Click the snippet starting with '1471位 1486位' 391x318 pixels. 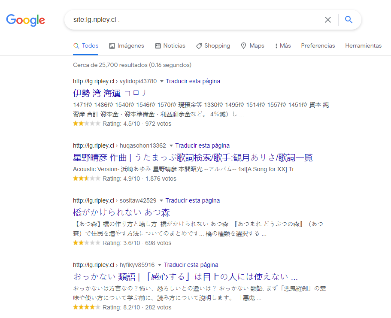(201, 109)
